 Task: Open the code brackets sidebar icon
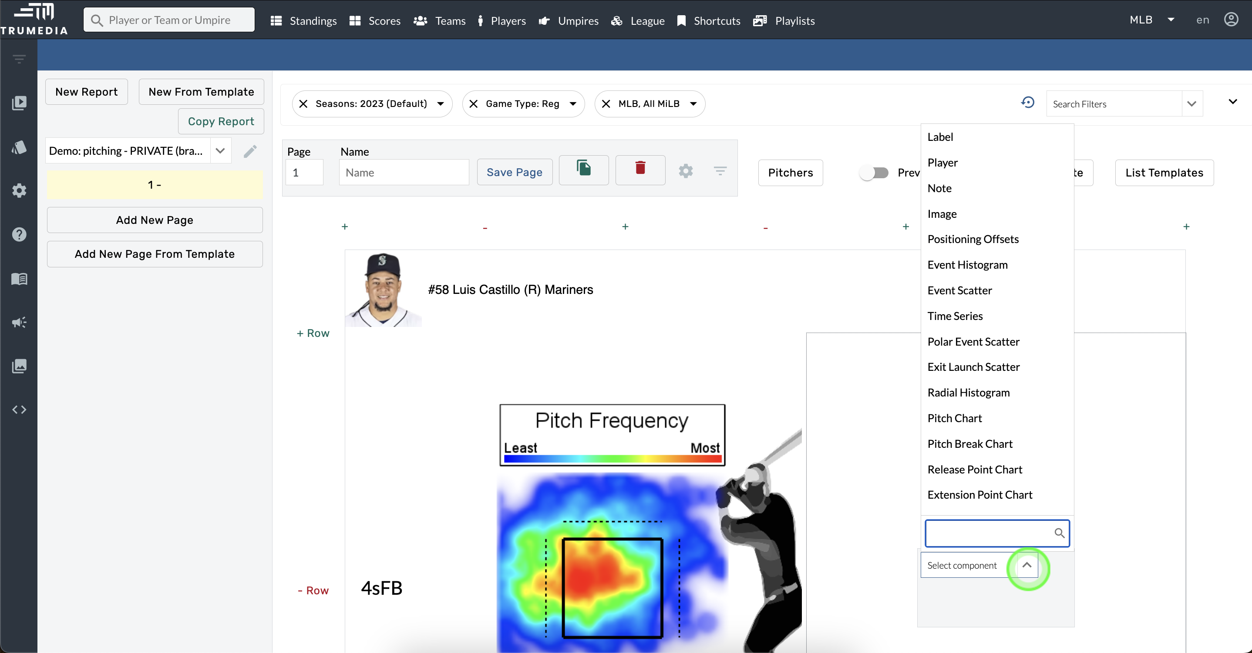coord(19,410)
